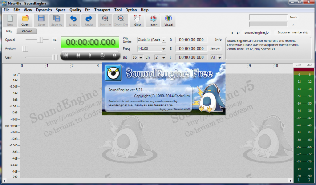
Task: Open the soundengine.jp link
Action: (256, 32)
